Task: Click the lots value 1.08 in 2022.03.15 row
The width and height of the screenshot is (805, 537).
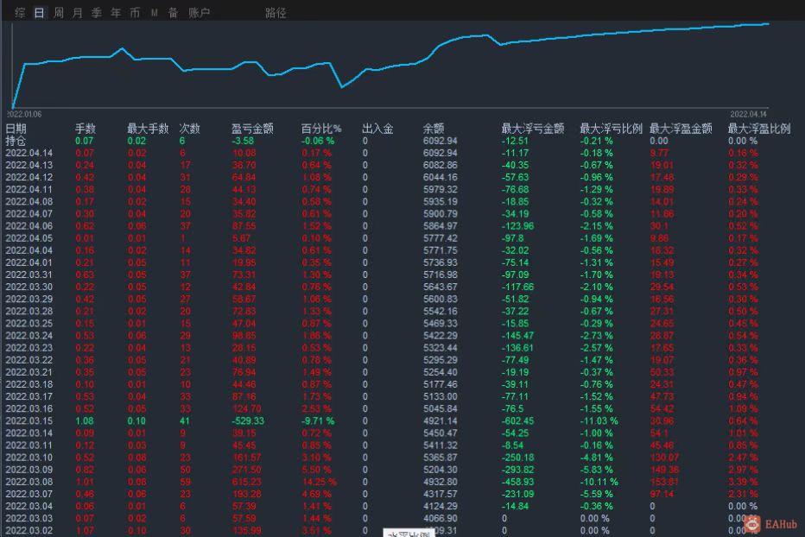Action: (x=84, y=421)
